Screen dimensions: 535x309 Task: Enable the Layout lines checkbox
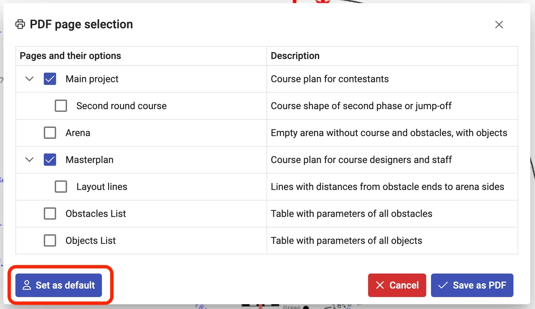(x=61, y=187)
